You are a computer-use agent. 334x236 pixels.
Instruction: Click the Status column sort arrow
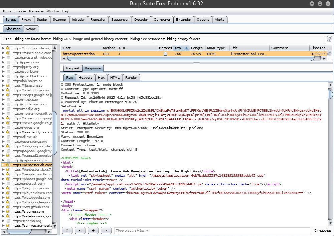coord(186,48)
